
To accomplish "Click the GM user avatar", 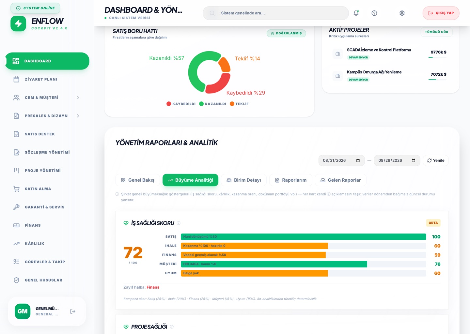I will (x=23, y=311).
